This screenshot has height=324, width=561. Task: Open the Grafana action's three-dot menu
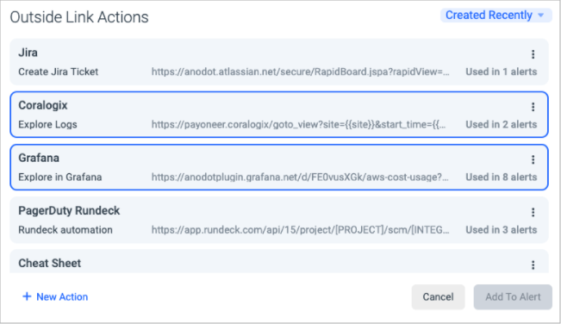pos(533,159)
